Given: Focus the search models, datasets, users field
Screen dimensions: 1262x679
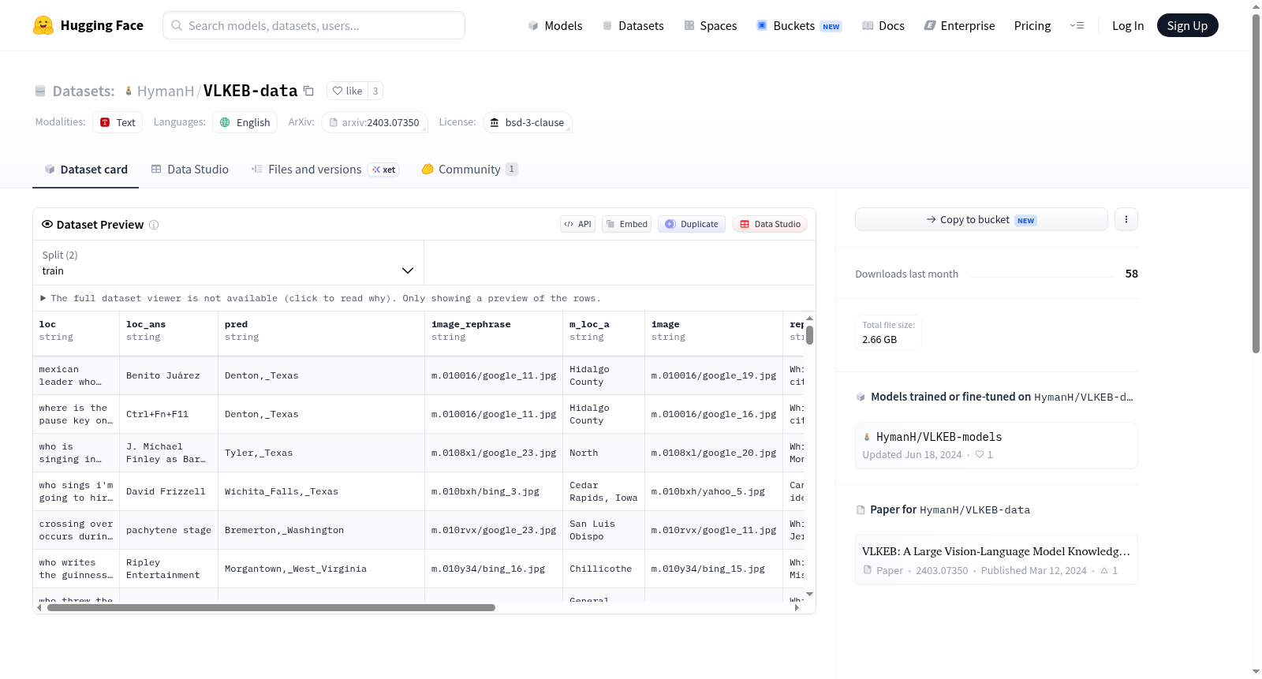Looking at the screenshot, I should pyautogui.click(x=314, y=25).
